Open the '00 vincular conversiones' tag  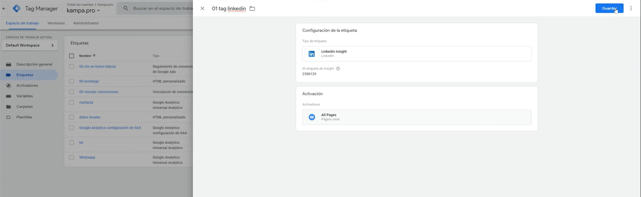click(x=99, y=92)
